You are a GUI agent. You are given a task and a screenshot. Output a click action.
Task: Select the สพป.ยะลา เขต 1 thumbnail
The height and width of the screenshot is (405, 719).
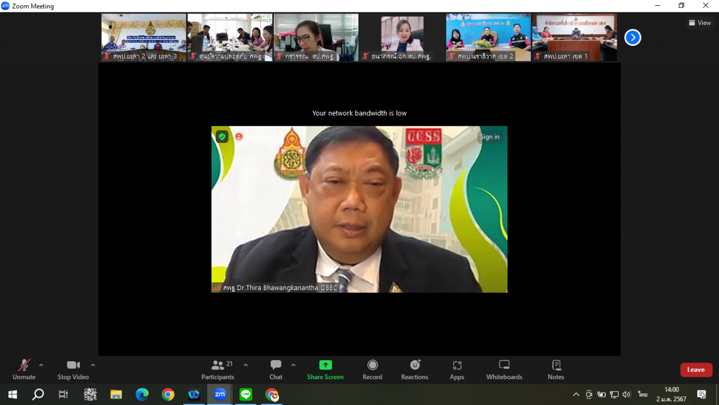[575, 38]
